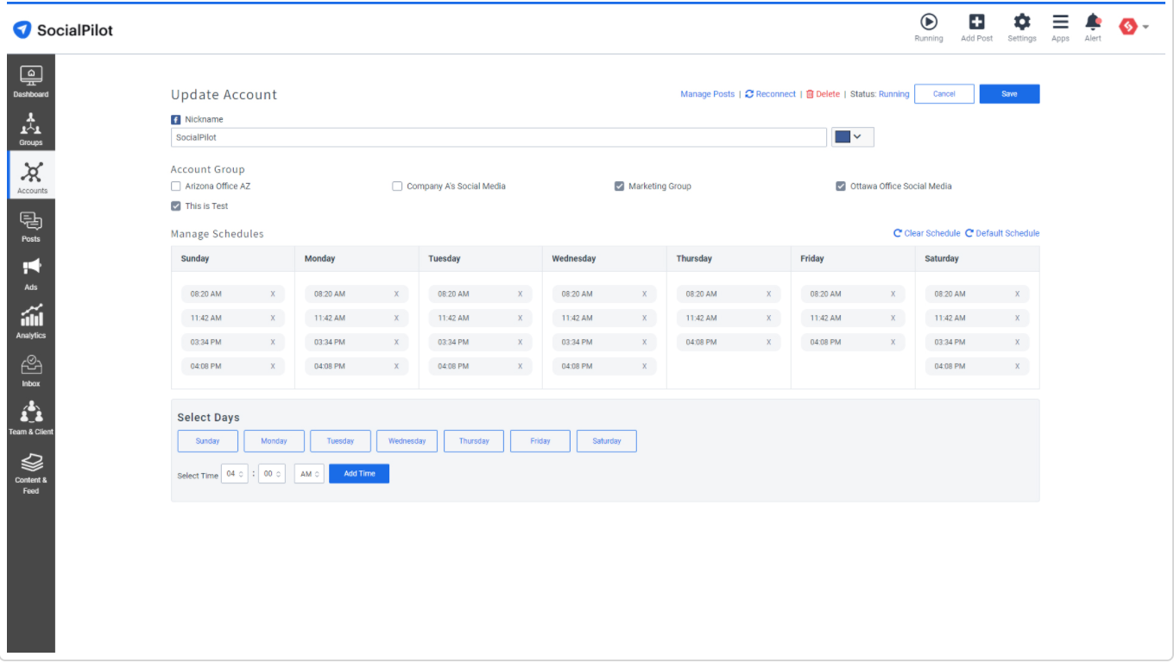Uncheck the Marketing Group checkbox
Image resolution: width=1174 pixels, height=663 pixels.
[x=619, y=186]
